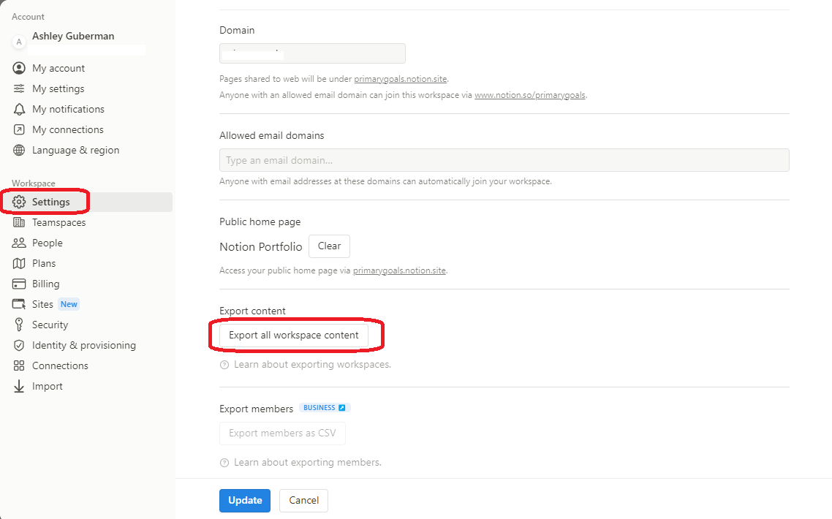
Task: Click Export all workspace content
Action: [294, 335]
